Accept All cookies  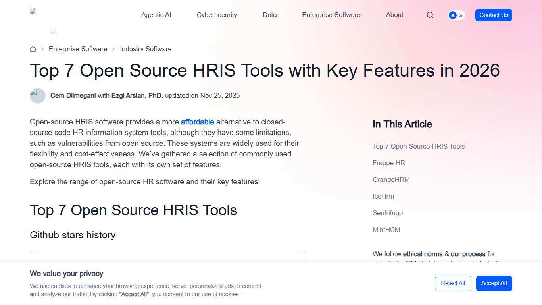(x=494, y=283)
